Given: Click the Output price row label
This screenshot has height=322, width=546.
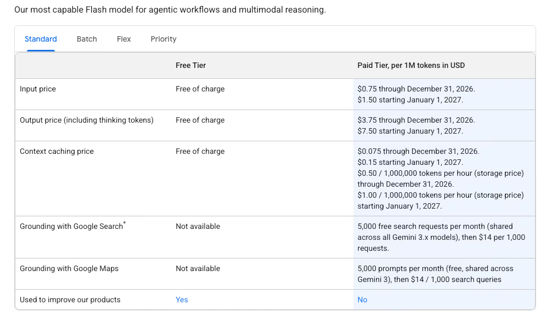Looking at the screenshot, I should coord(86,120).
